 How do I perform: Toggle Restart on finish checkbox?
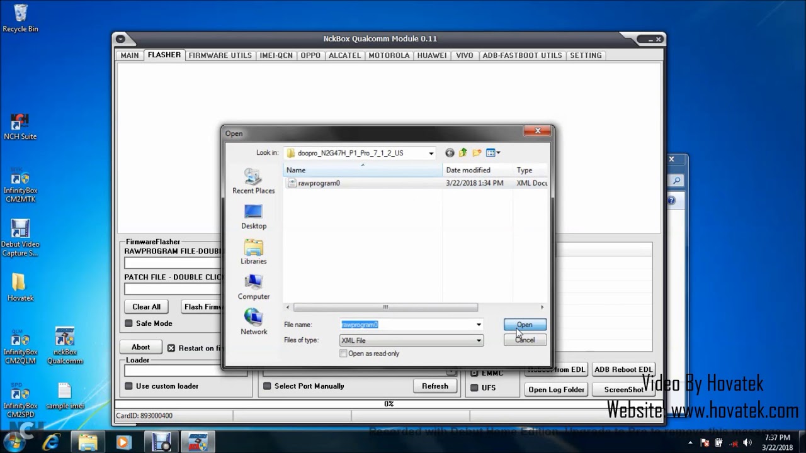click(x=171, y=348)
